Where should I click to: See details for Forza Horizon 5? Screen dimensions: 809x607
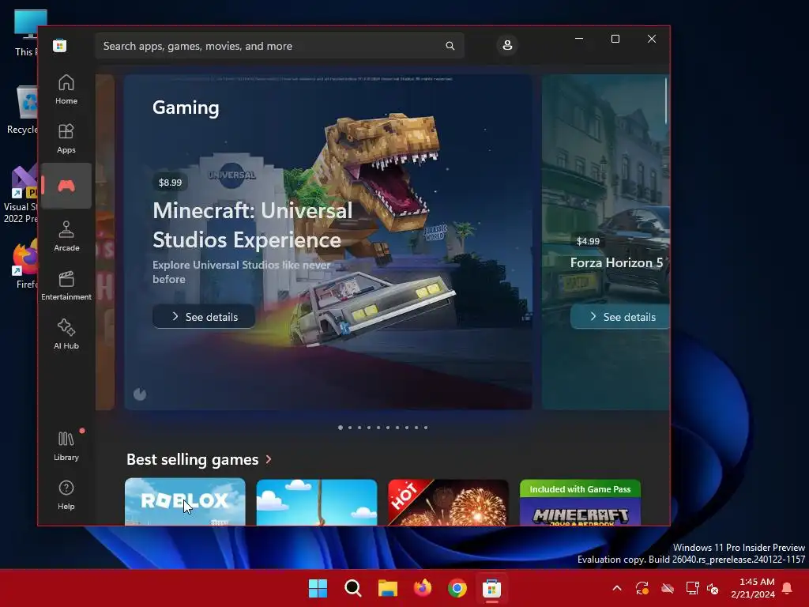(620, 316)
